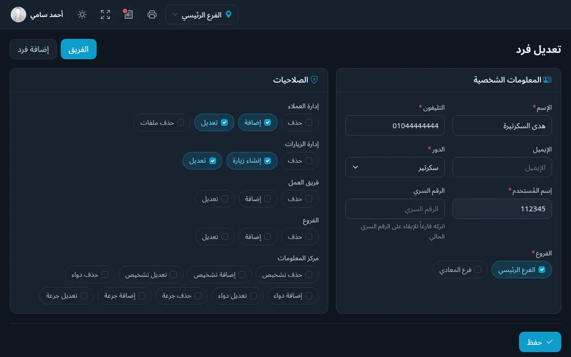Screen dimensions: 571x357
Task: Check إضافة under فريق العمل
Action: [268, 199]
